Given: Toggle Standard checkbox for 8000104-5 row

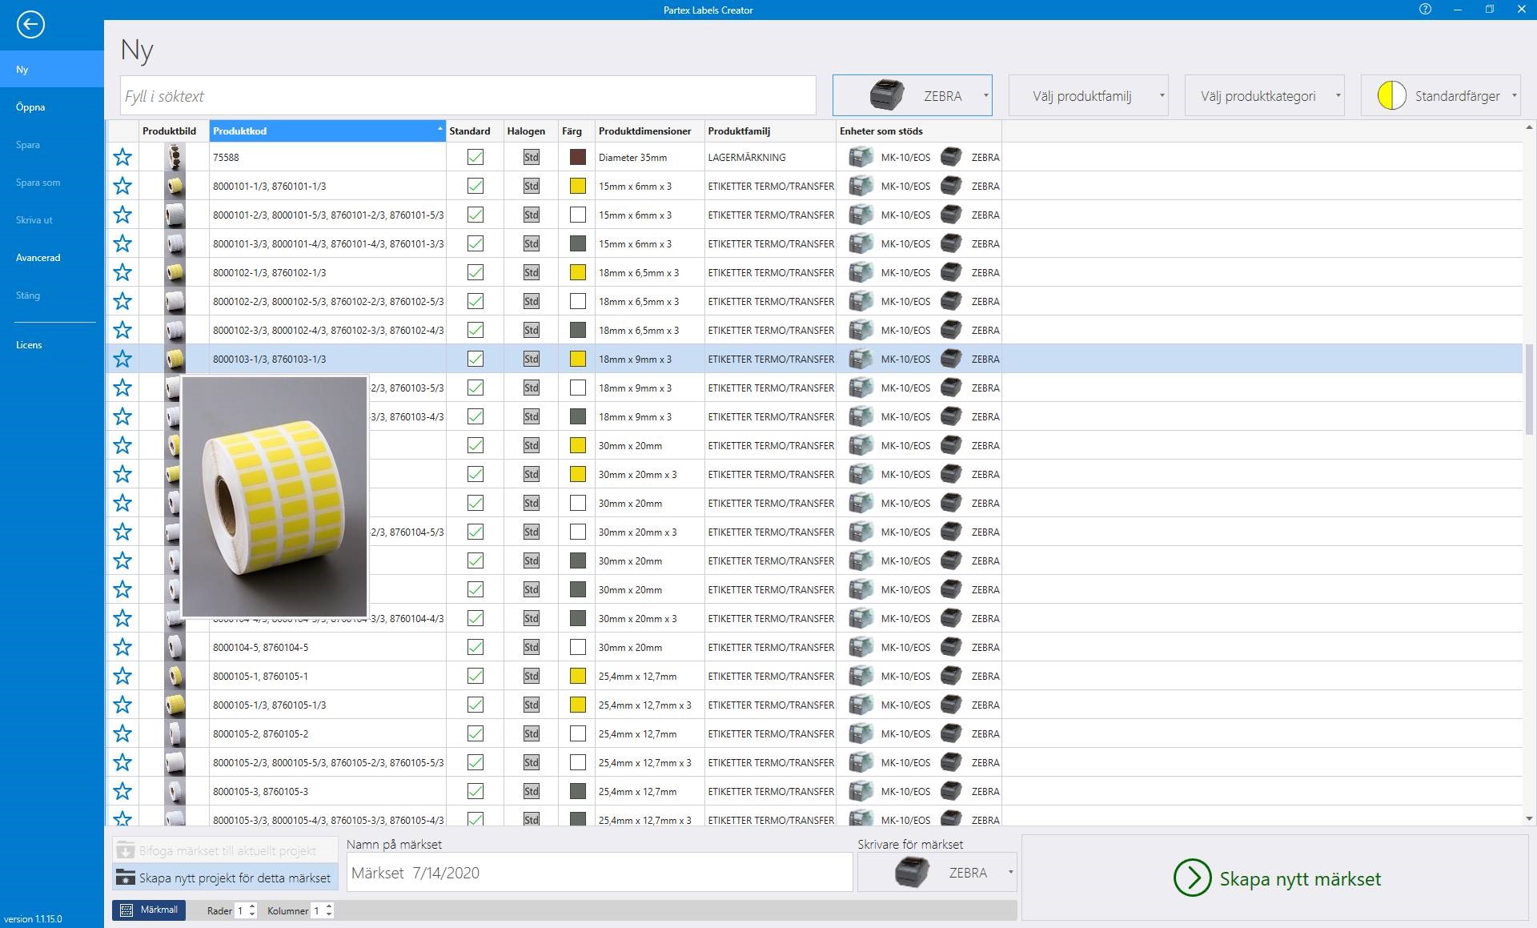Looking at the screenshot, I should pyautogui.click(x=476, y=647).
